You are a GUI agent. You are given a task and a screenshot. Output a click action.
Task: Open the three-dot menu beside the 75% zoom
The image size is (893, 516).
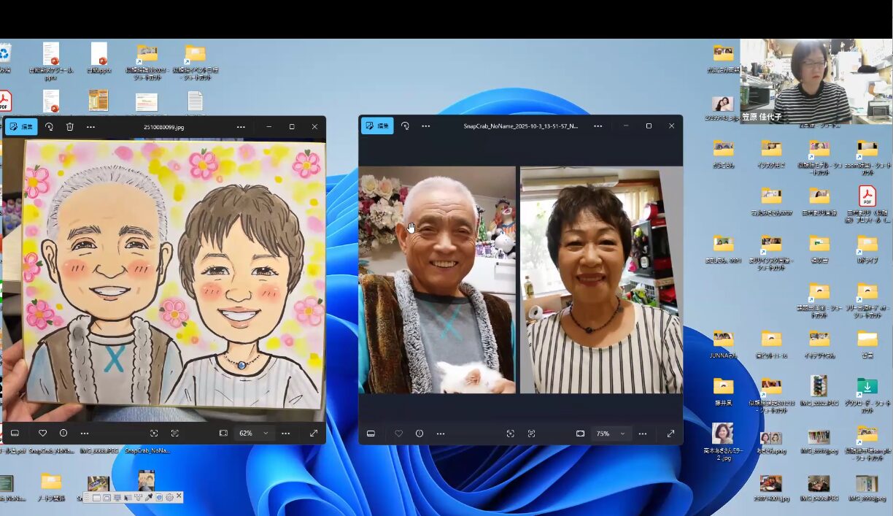click(642, 433)
